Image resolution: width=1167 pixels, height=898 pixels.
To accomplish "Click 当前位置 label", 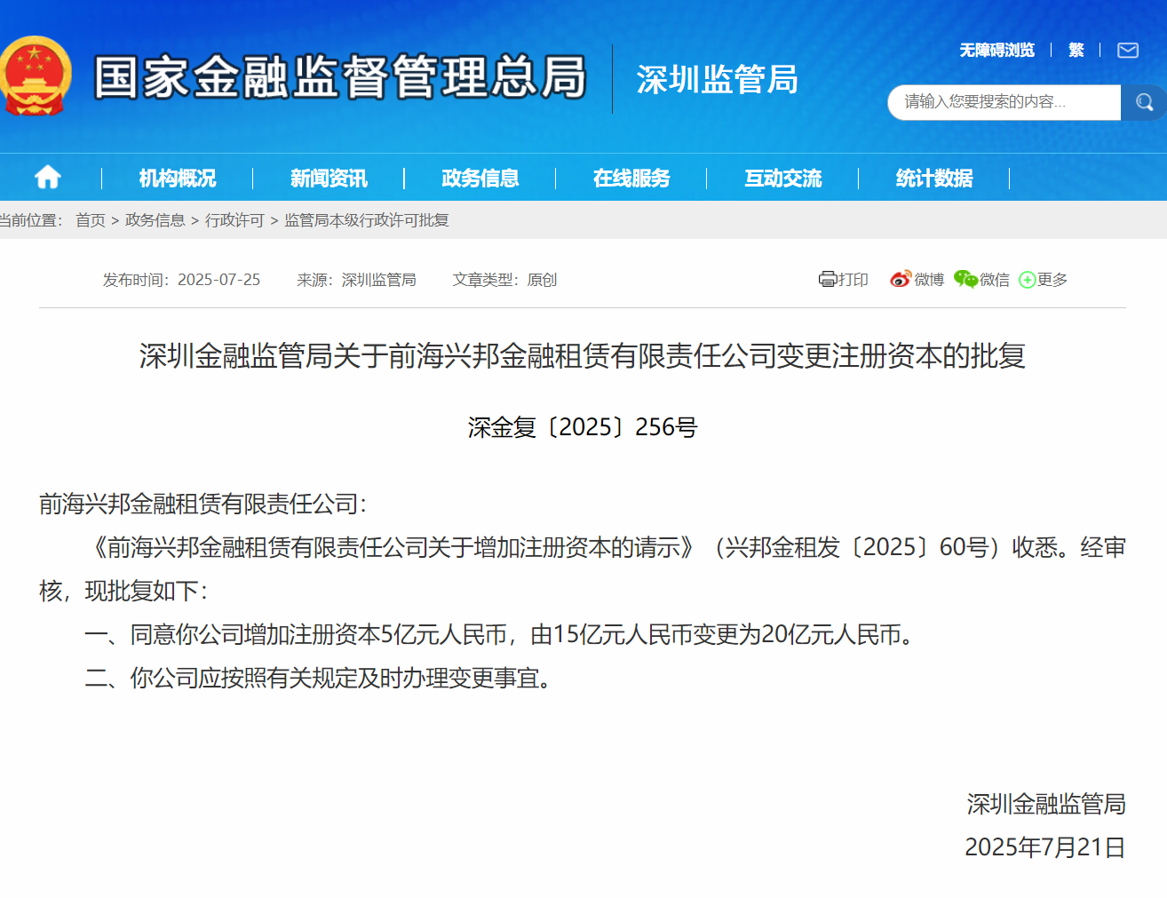I will click(x=31, y=220).
